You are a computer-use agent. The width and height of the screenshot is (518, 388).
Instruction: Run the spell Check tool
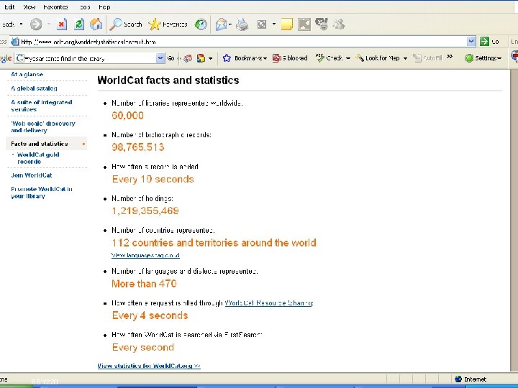[329, 58]
